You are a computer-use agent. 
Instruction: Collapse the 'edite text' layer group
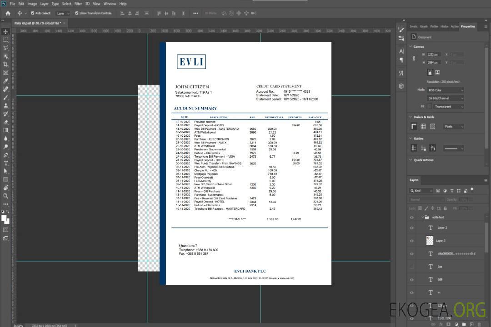pyautogui.click(x=422, y=217)
